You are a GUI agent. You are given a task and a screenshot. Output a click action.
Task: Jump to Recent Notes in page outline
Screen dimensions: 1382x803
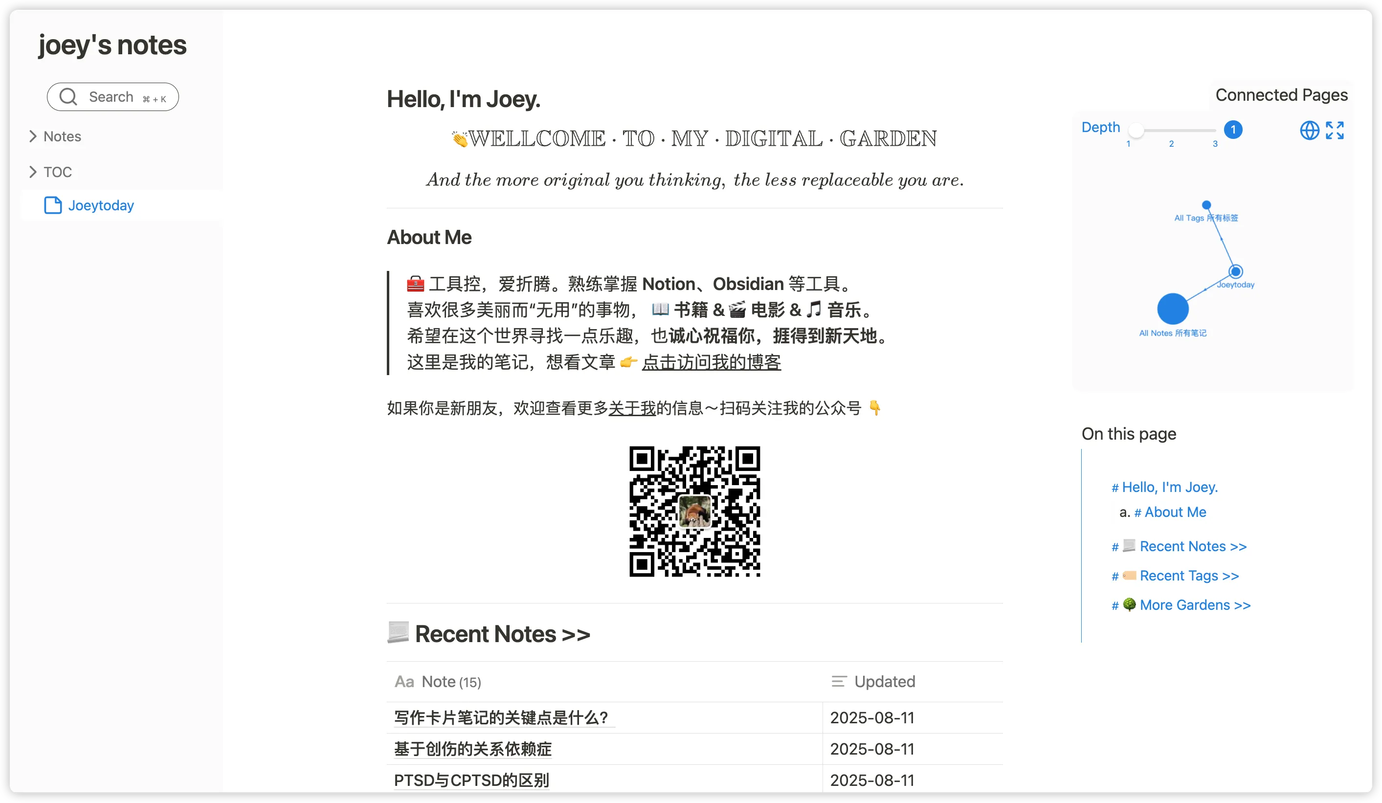[x=1192, y=546]
